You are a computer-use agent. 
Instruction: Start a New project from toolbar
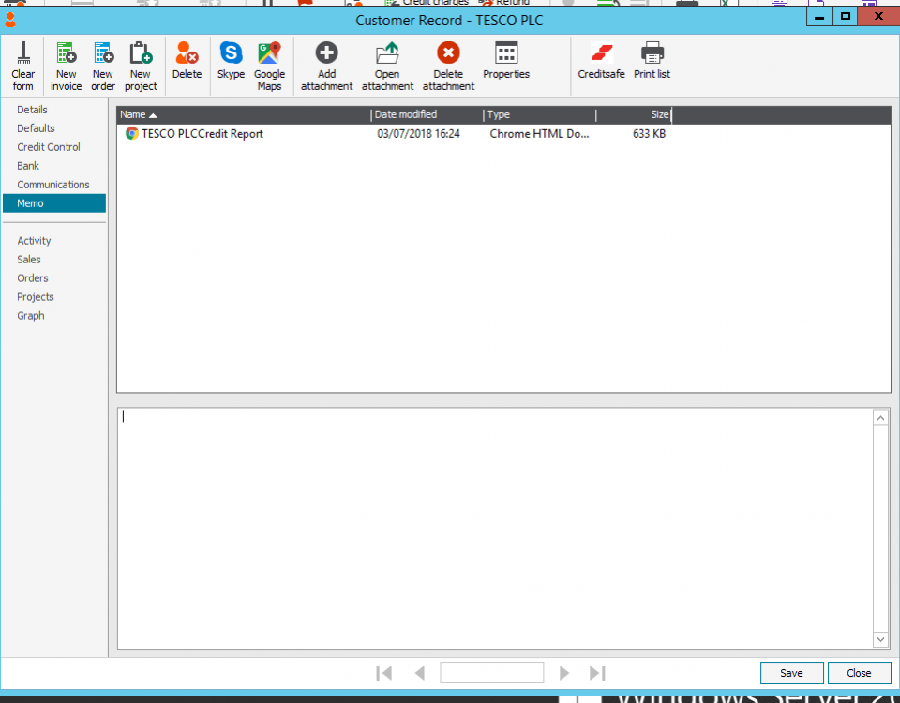click(141, 66)
